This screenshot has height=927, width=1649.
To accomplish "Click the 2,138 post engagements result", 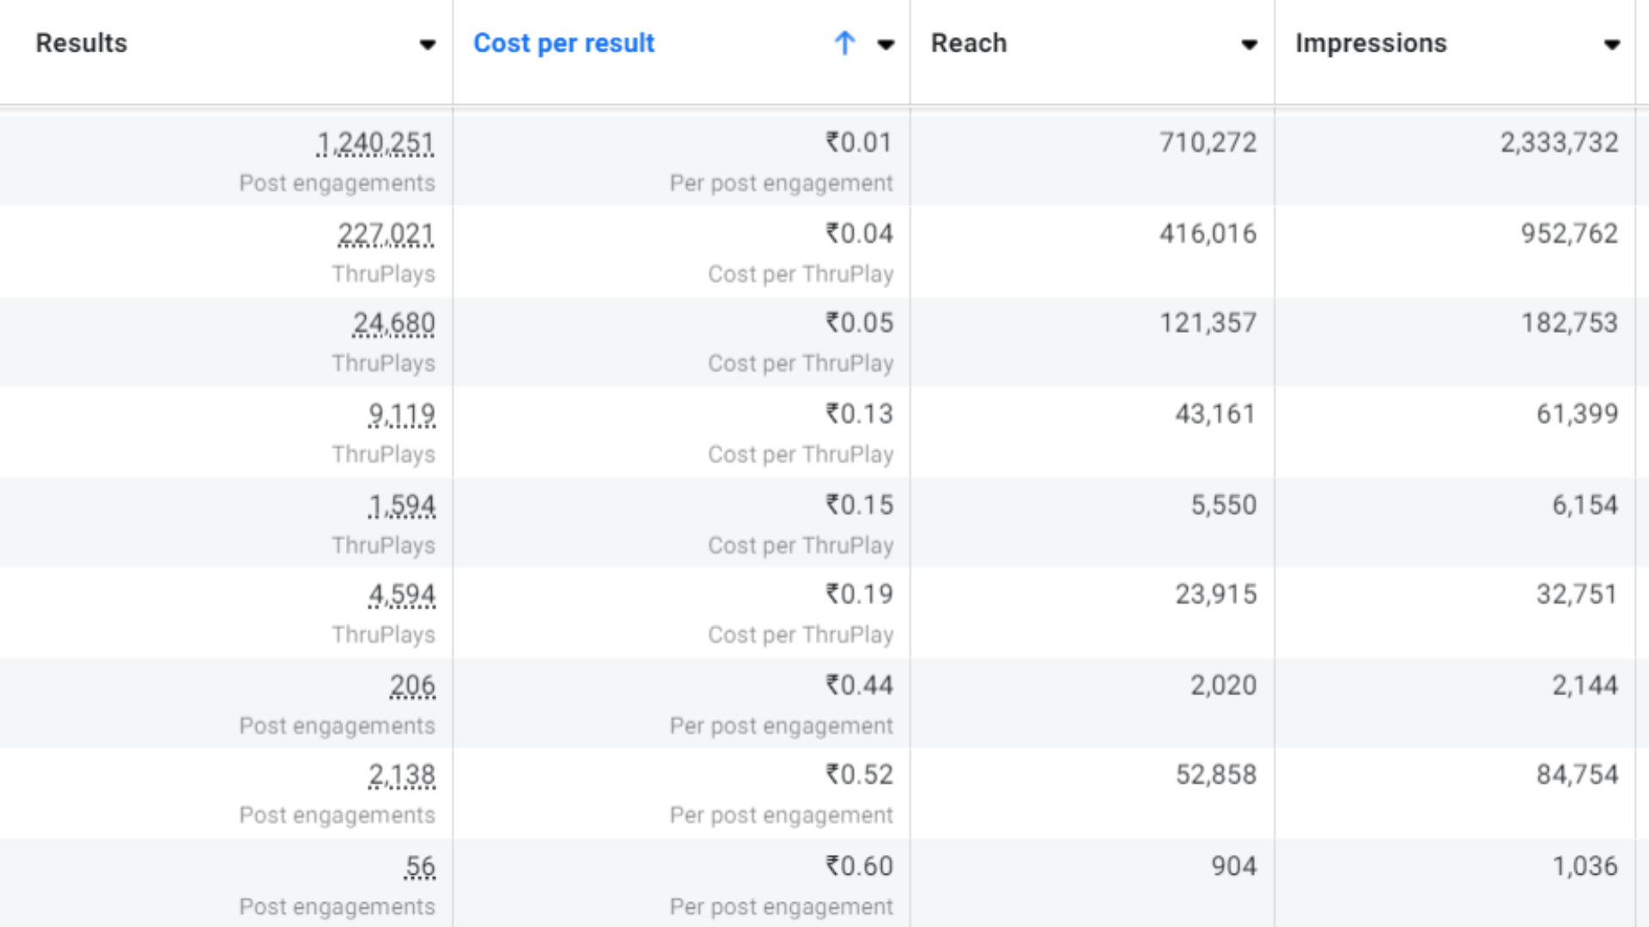I will click(x=401, y=775).
